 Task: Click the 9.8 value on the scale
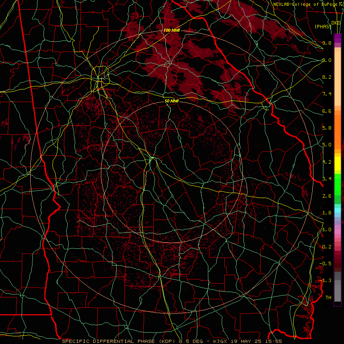[327, 43]
